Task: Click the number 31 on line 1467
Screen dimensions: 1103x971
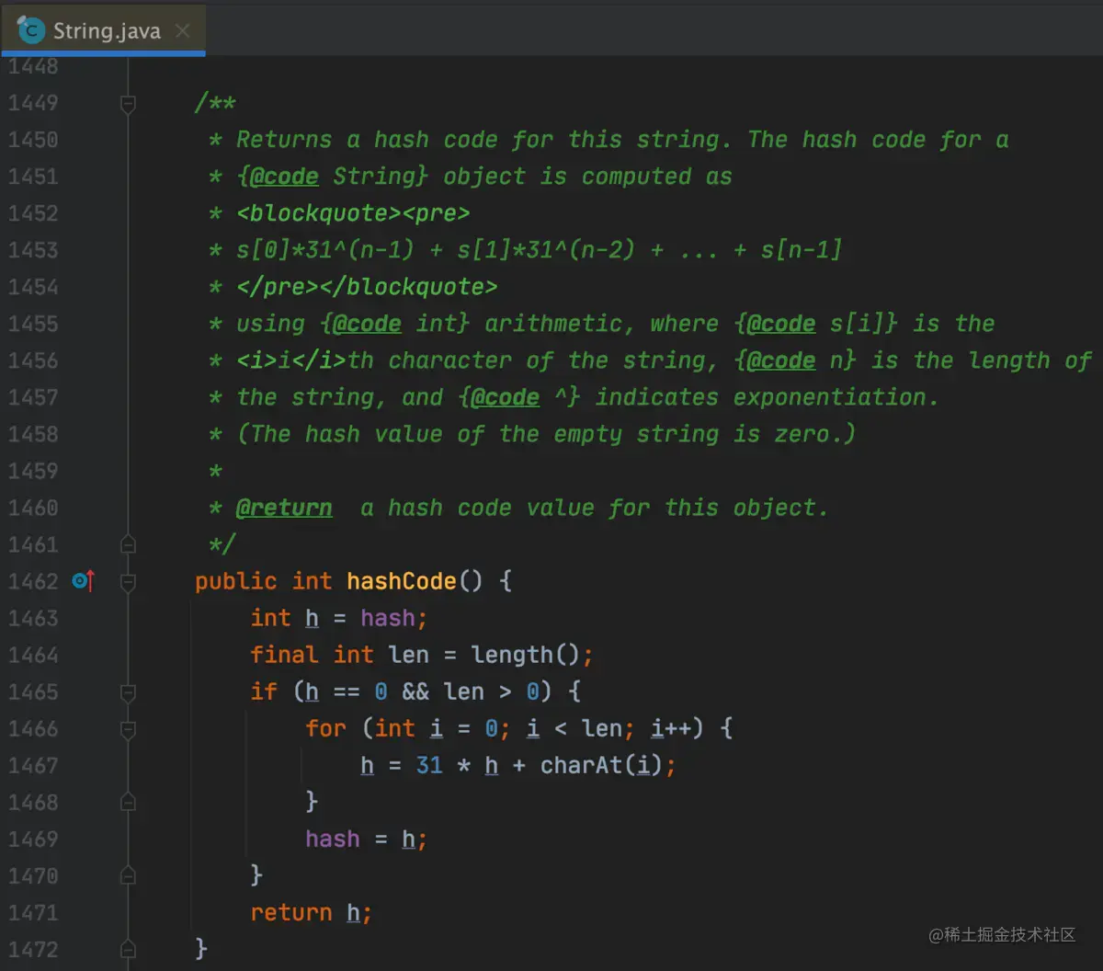Action: pos(429,765)
